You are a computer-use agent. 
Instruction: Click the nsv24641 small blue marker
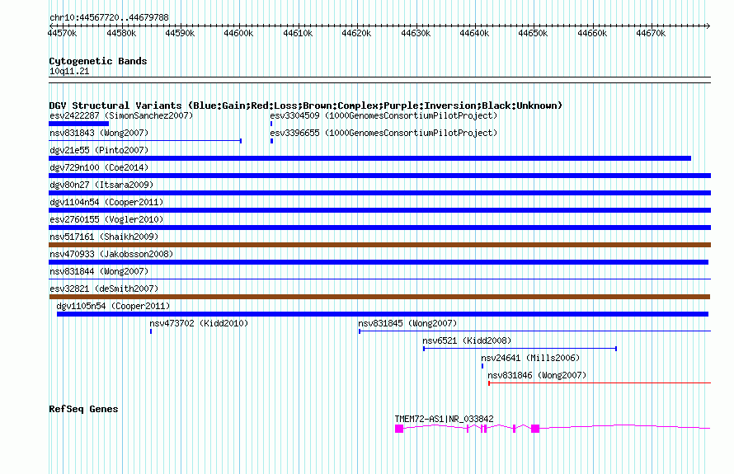click(482, 366)
